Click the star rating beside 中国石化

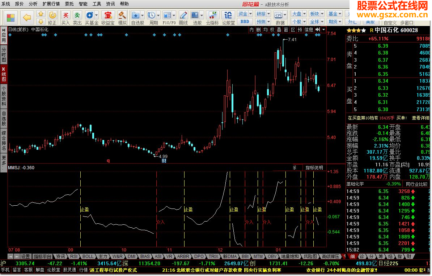pyautogui.click(x=356, y=30)
